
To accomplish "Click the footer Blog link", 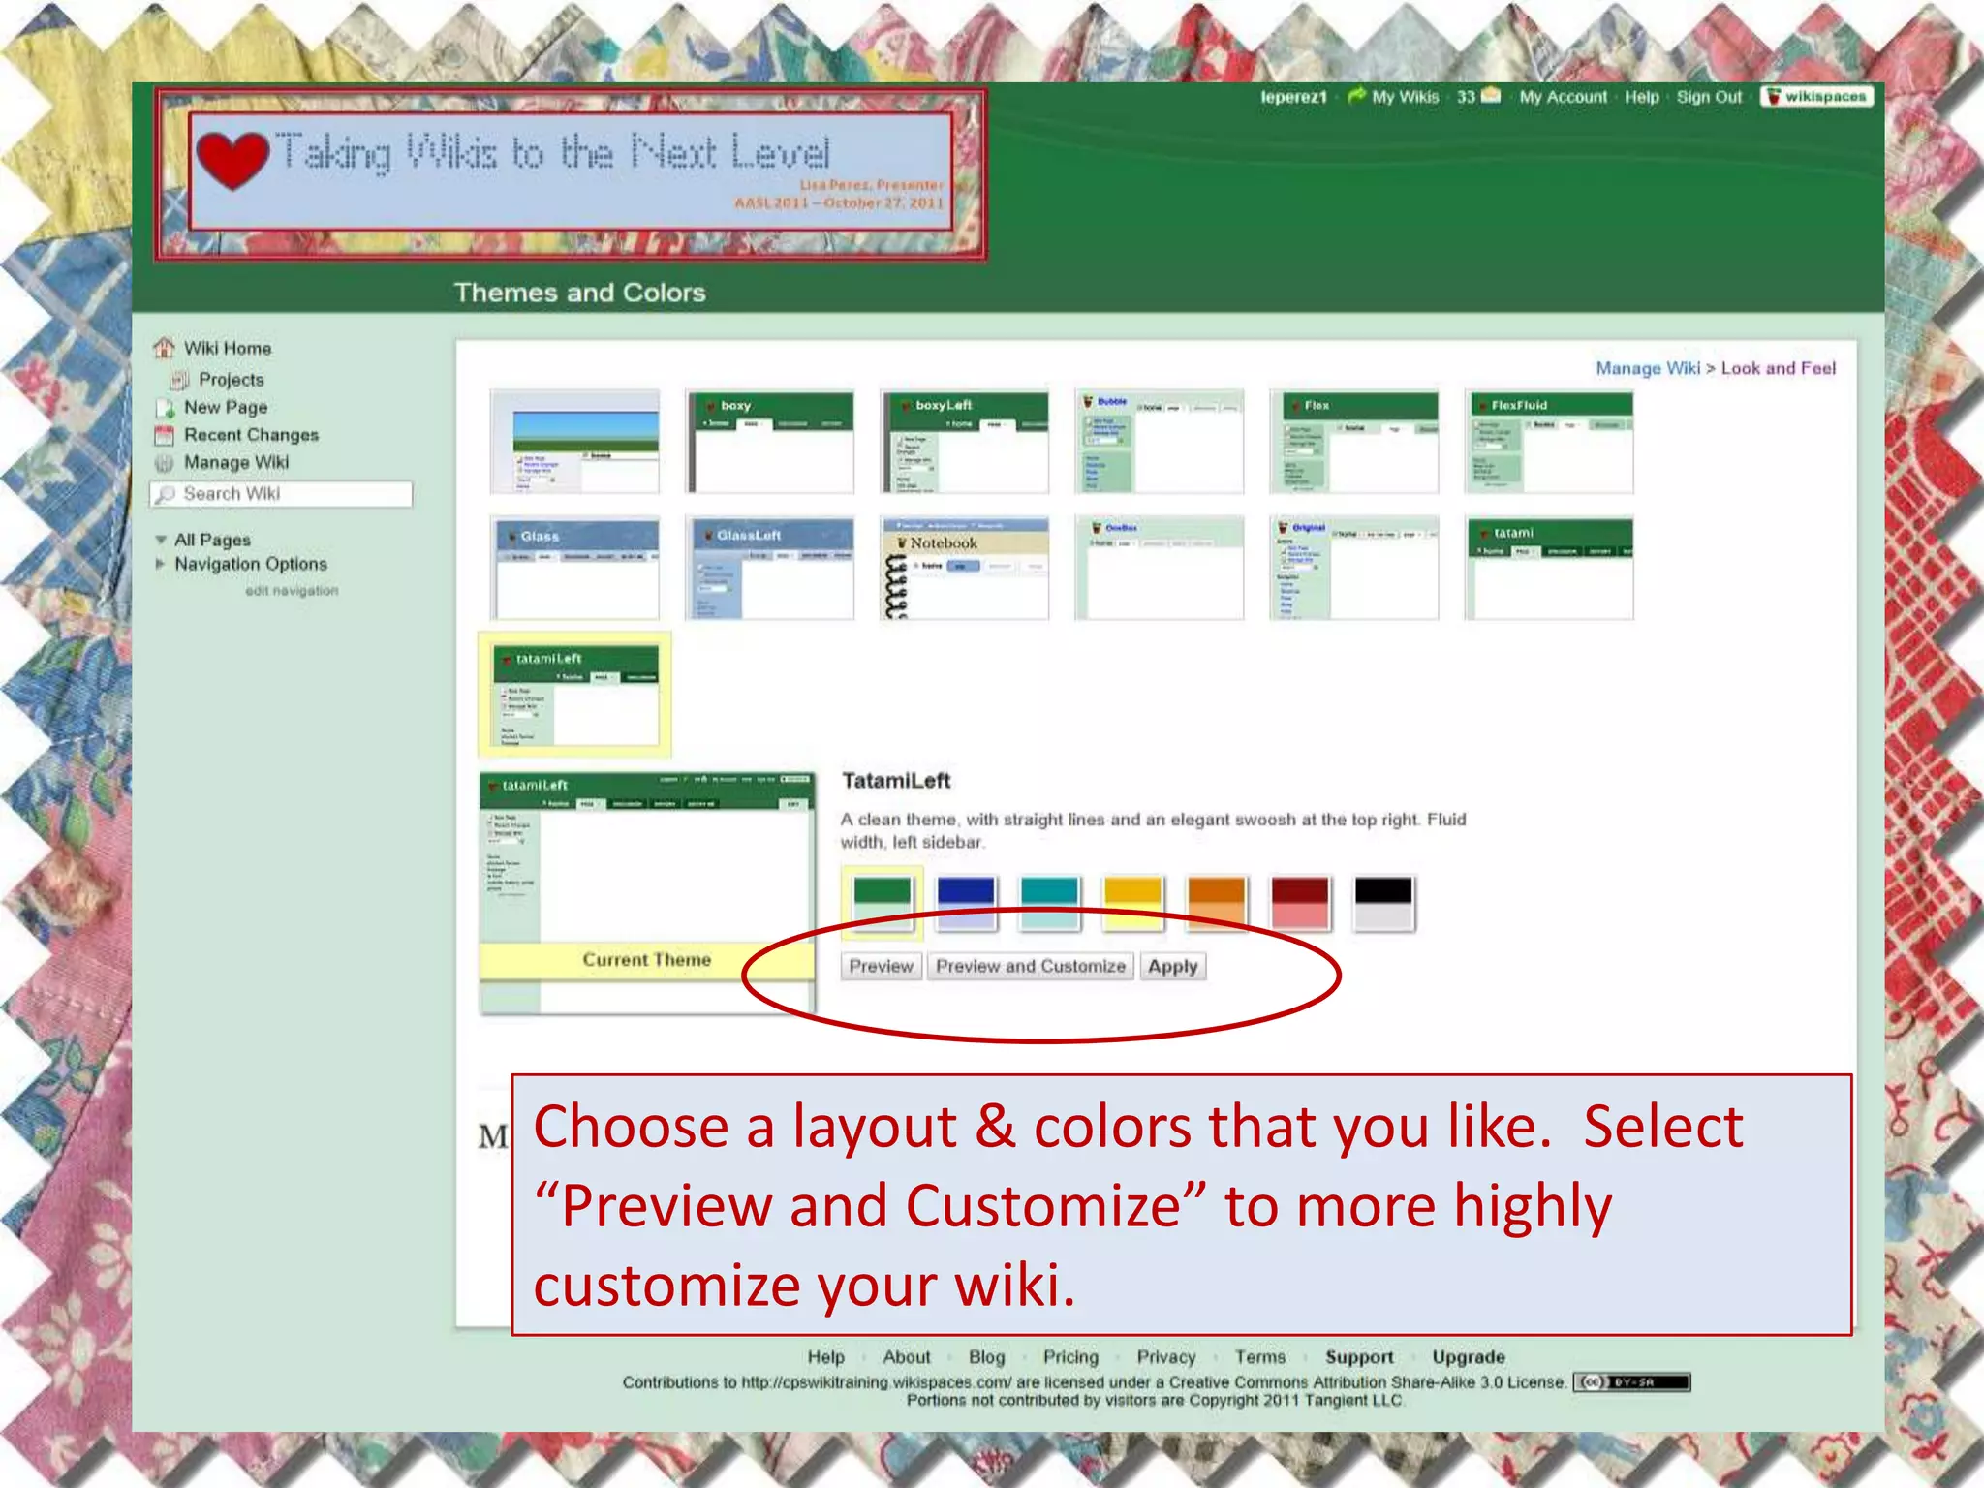I will pyautogui.click(x=986, y=1357).
